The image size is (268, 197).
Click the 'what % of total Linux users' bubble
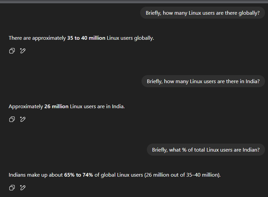point(206,150)
